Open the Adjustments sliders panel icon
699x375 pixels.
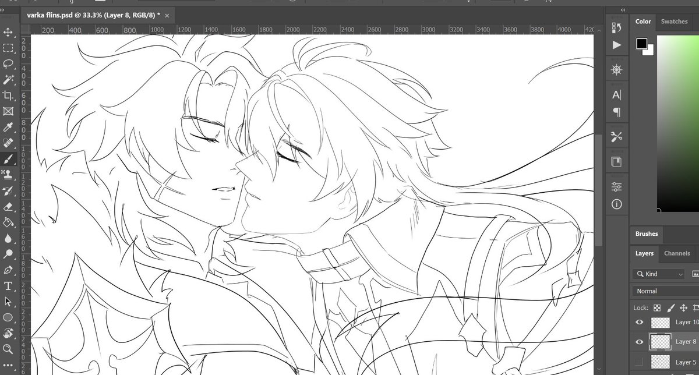pyautogui.click(x=616, y=187)
